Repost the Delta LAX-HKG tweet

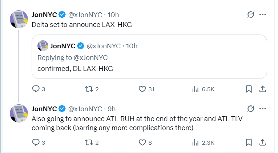[89, 89]
